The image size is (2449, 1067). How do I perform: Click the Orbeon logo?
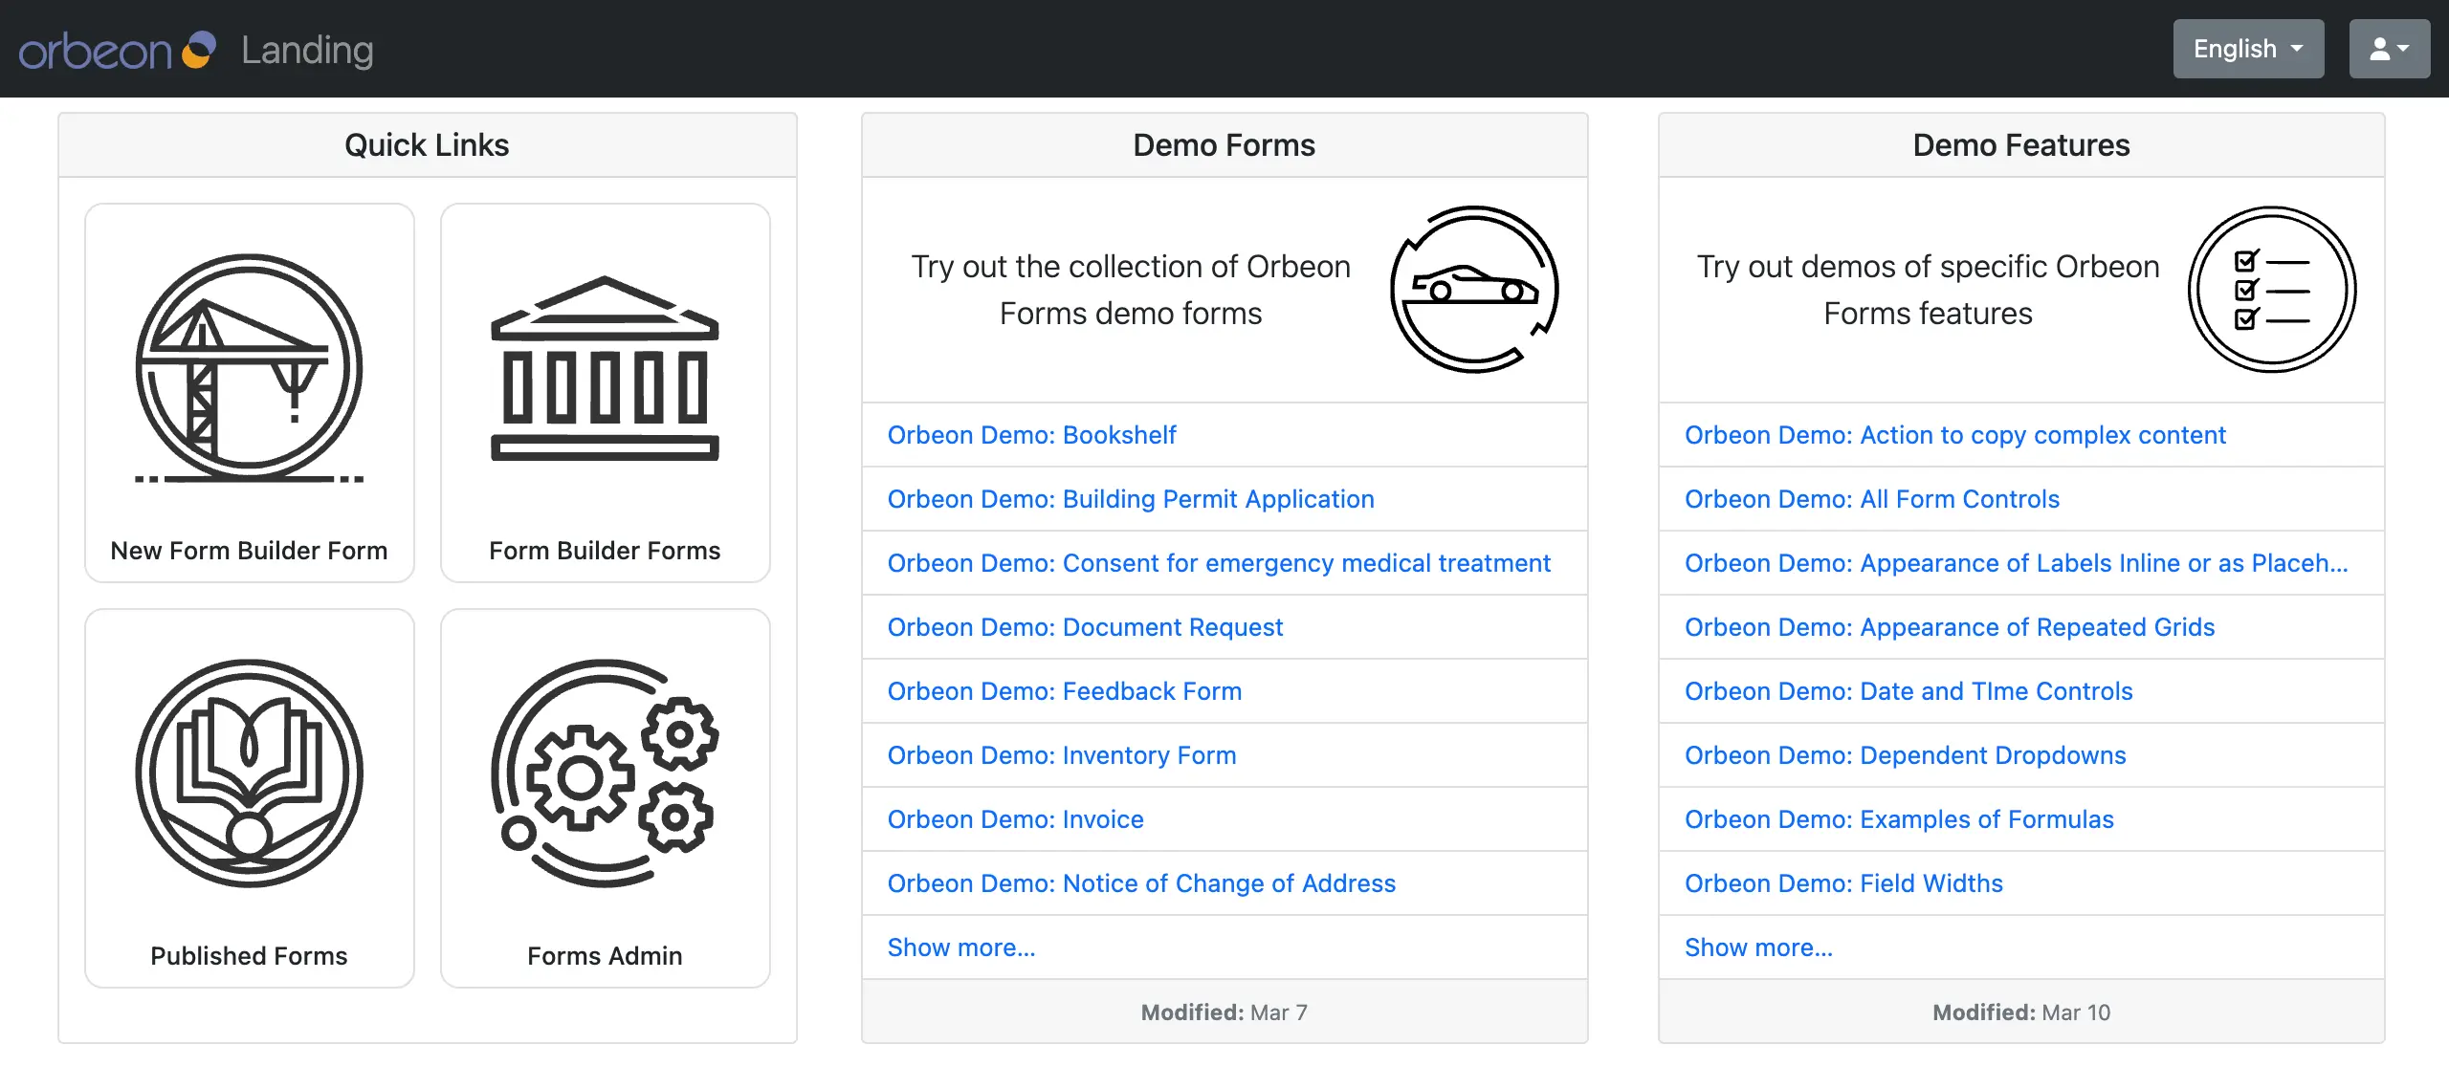tap(117, 50)
